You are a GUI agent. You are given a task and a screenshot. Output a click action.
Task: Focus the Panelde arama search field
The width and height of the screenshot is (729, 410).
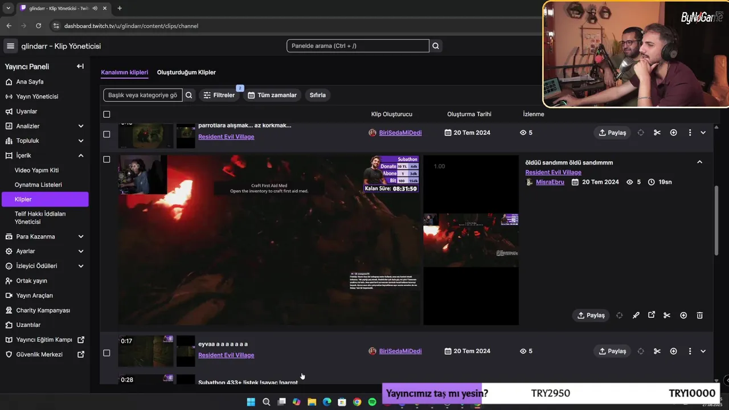358,46
